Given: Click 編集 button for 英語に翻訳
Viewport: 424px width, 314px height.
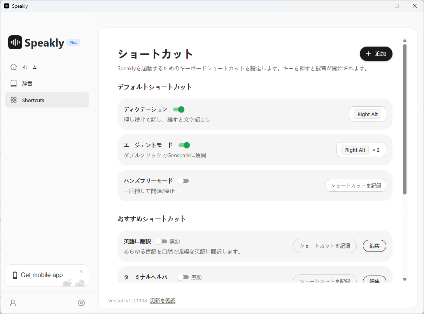Looking at the screenshot, I should [x=374, y=246].
